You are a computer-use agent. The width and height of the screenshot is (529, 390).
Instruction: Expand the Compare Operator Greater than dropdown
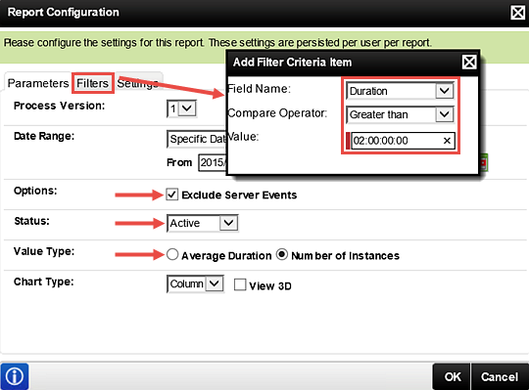400,114
